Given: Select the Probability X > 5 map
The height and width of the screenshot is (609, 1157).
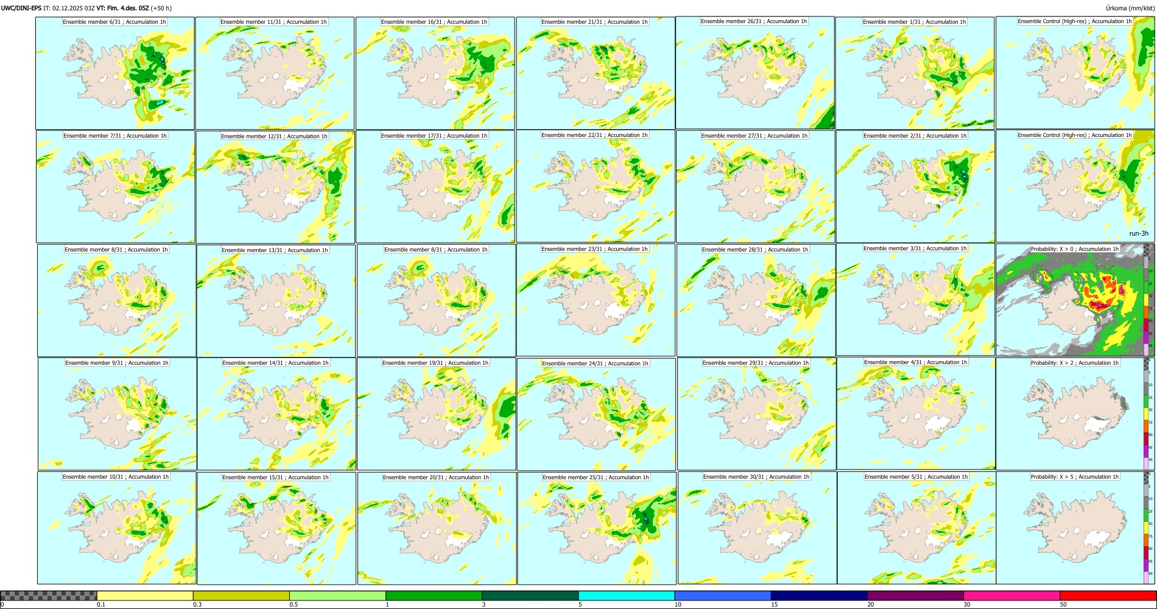Looking at the screenshot, I should click(x=1075, y=528).
